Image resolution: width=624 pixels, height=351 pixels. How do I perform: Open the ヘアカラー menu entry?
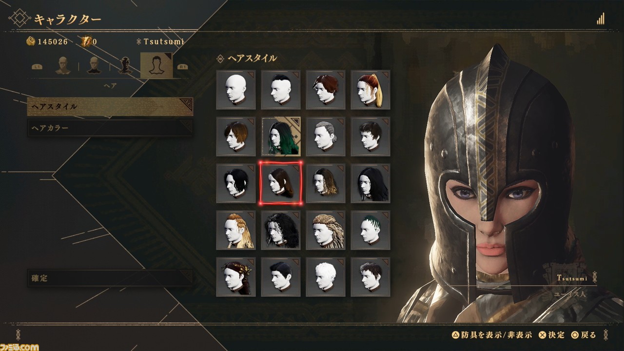tap(110, 128)
